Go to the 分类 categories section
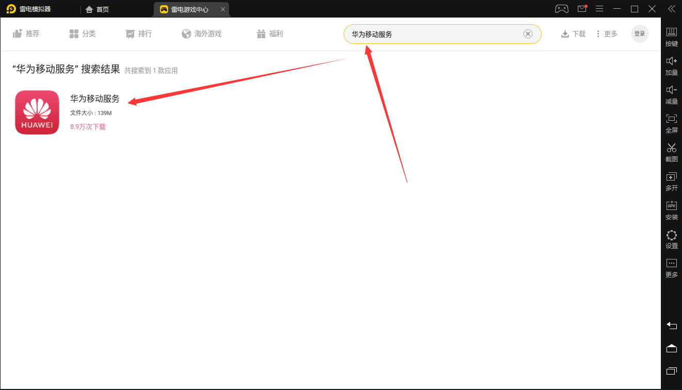 click(x=83, y=34)
